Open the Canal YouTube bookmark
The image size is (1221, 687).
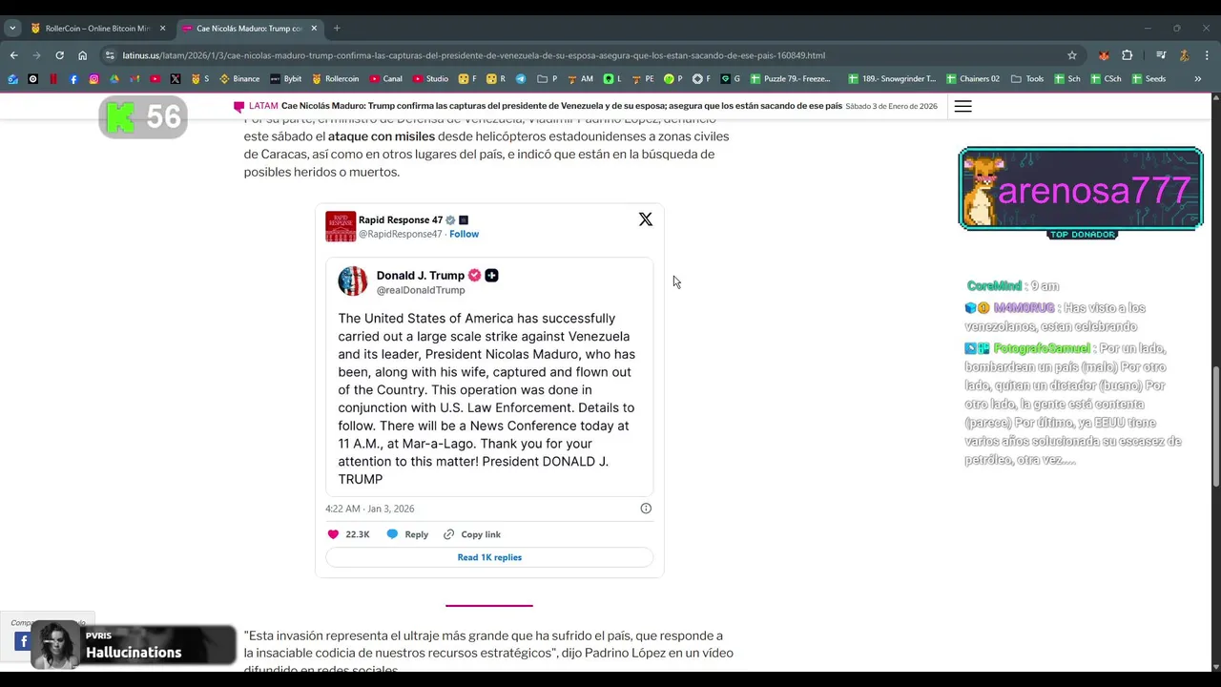click(386, 79)
